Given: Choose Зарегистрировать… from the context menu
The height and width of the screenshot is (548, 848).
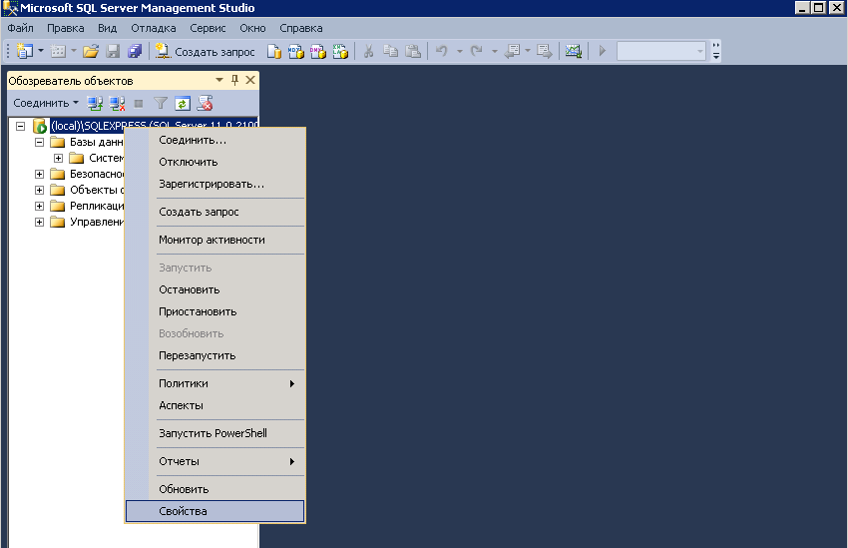Looking at the screenshot, I should [x=215, y=184].
